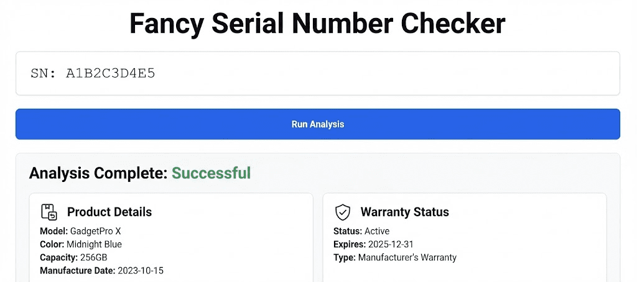The height and width of the screenshot is (282, 637).
Task: Click the Fancy Serial Number Checker title
Action: (x=317, y=24)
